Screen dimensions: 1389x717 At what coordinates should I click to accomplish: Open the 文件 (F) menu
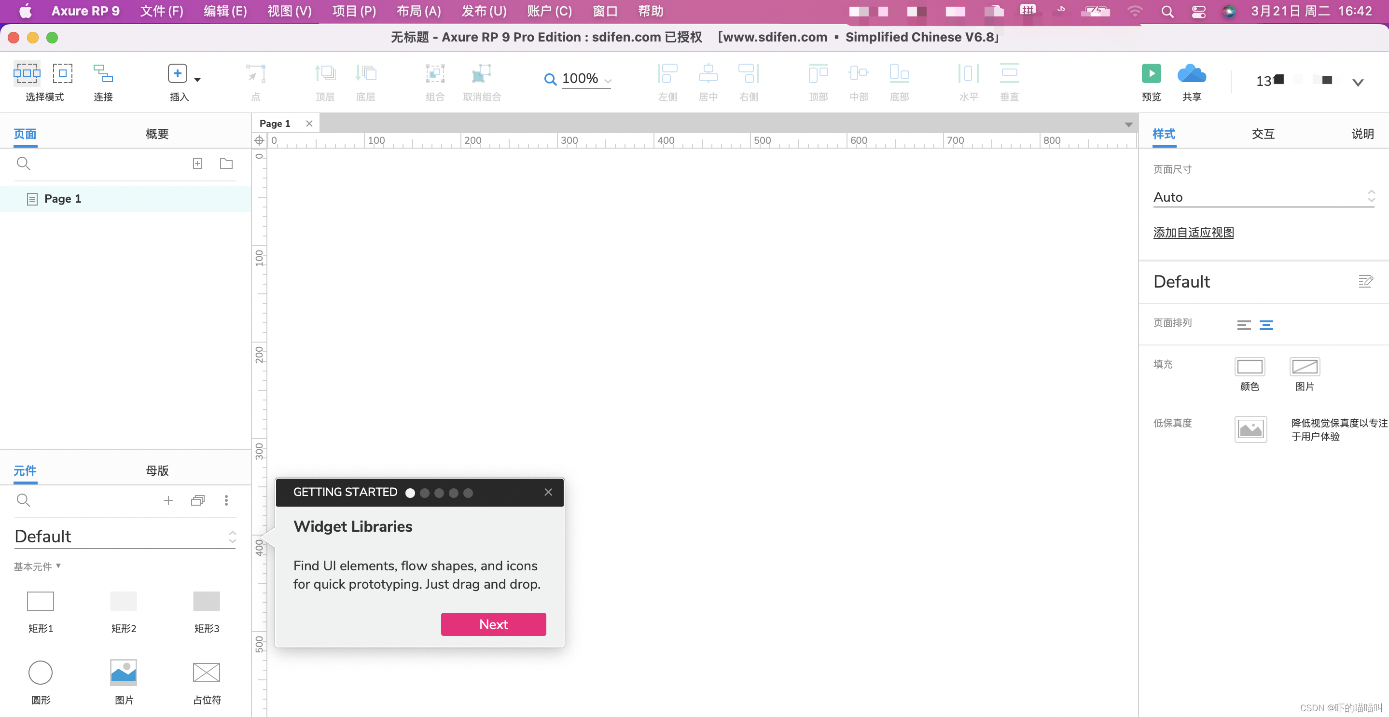pyautogui.click(x=162, y=11)
